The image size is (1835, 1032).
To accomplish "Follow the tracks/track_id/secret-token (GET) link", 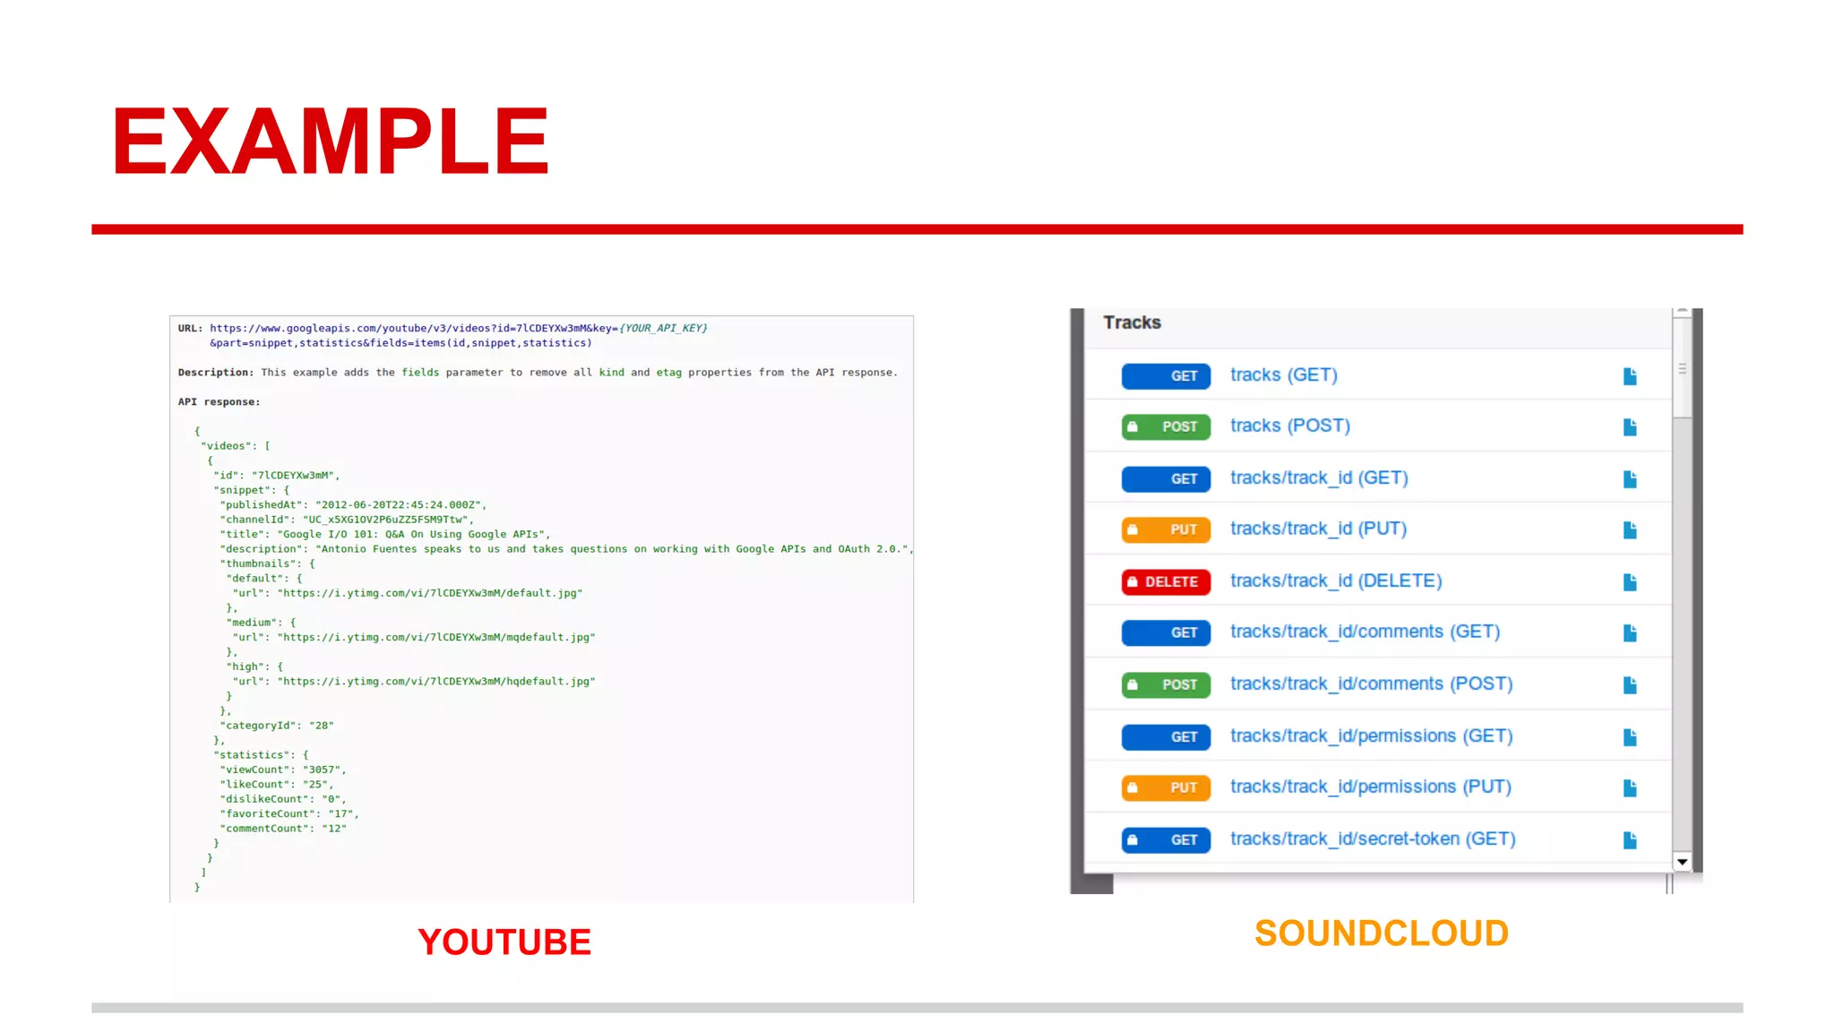I will point(1372,839).
